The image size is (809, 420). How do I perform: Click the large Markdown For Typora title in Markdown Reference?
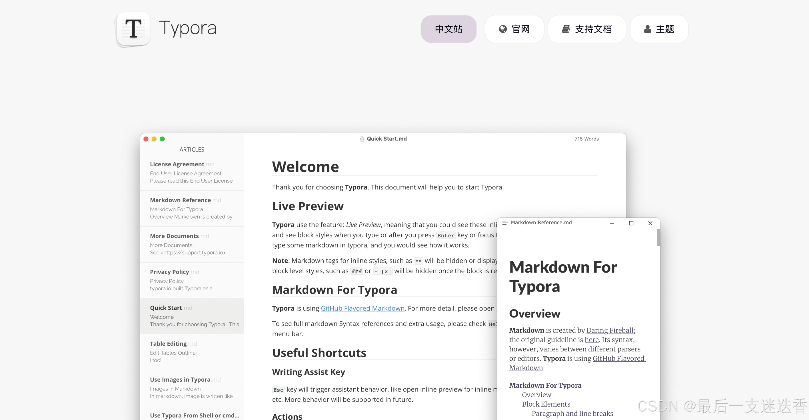click(x=563, y=277)
